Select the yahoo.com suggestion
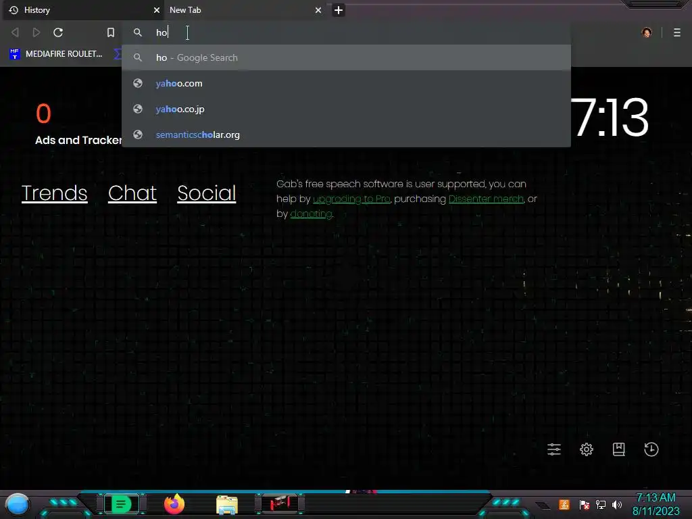This screenshot has width=692, height=519. coord(346,83)
